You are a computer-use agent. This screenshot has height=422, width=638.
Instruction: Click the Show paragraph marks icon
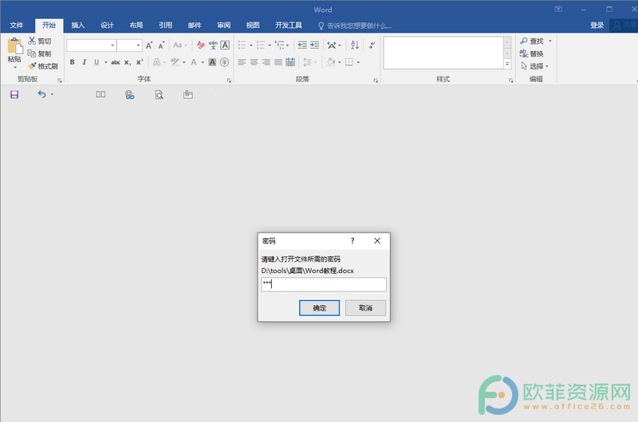click(372, 45)
